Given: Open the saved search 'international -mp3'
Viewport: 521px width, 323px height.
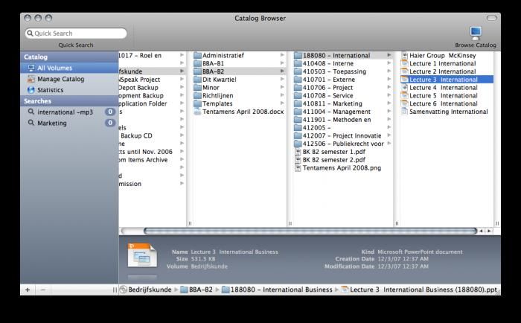Looking at the screenshot, I should click(69, 112).
